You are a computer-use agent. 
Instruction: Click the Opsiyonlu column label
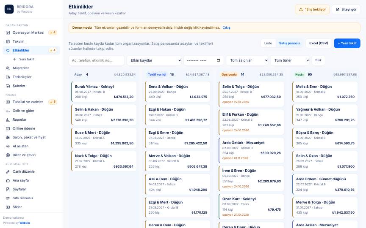229,74
